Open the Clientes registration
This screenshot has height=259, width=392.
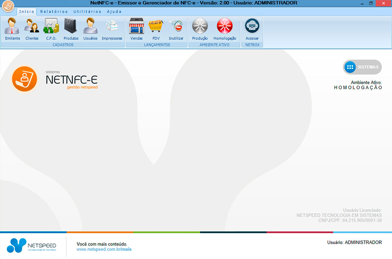pyautogui.click(x=32, y=29)
